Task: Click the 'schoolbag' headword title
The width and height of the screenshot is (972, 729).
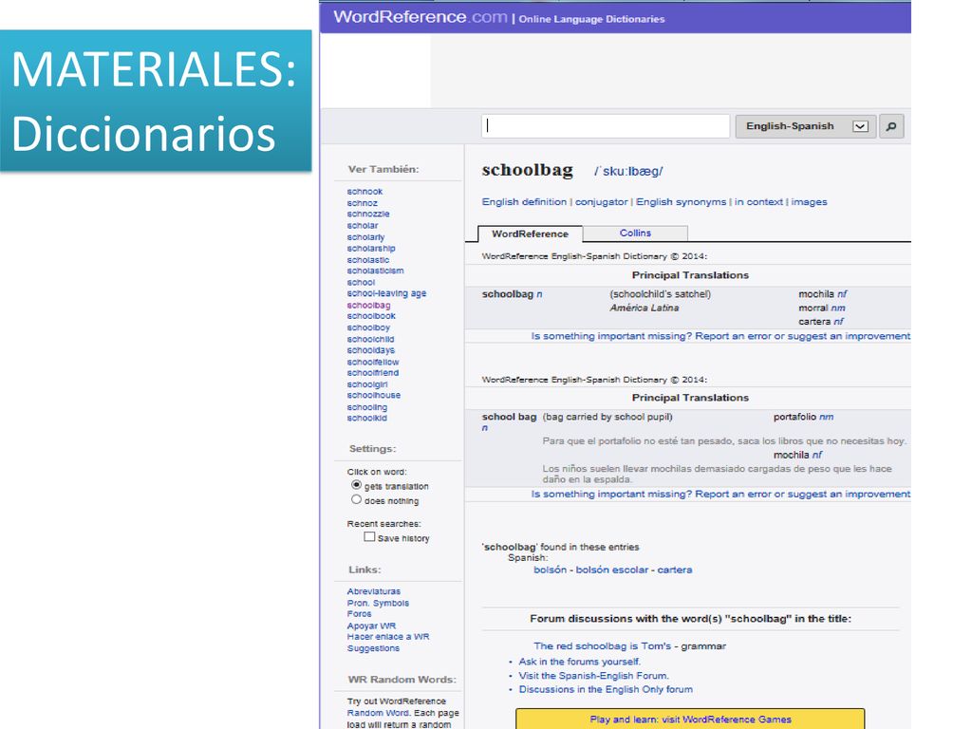Action: [x=527, y=170]
